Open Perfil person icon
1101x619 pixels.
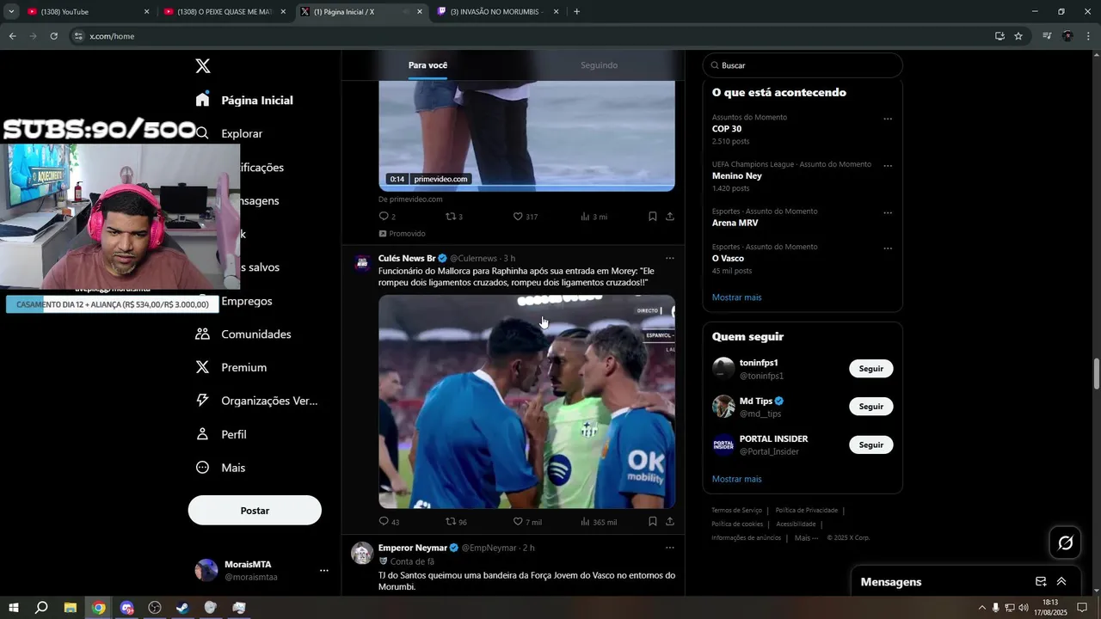coord(202,434)
